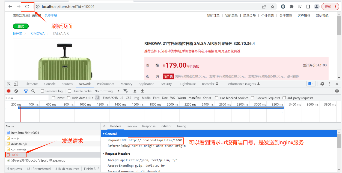
Task: Enable Preserve log checkbox
Action: click(42, 91)
